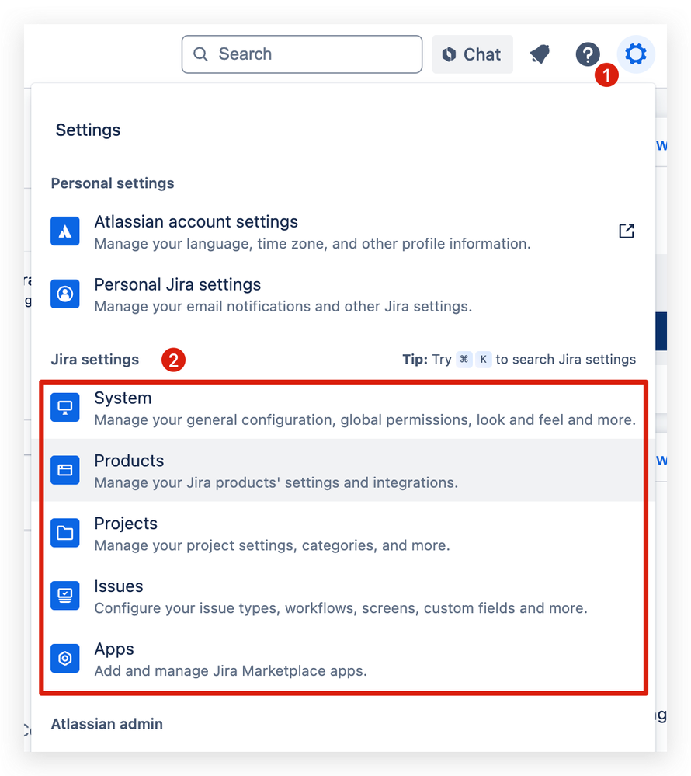691x776 pixels.
Task: Open the notifications bell icon
Action: (x=540, y=54)
